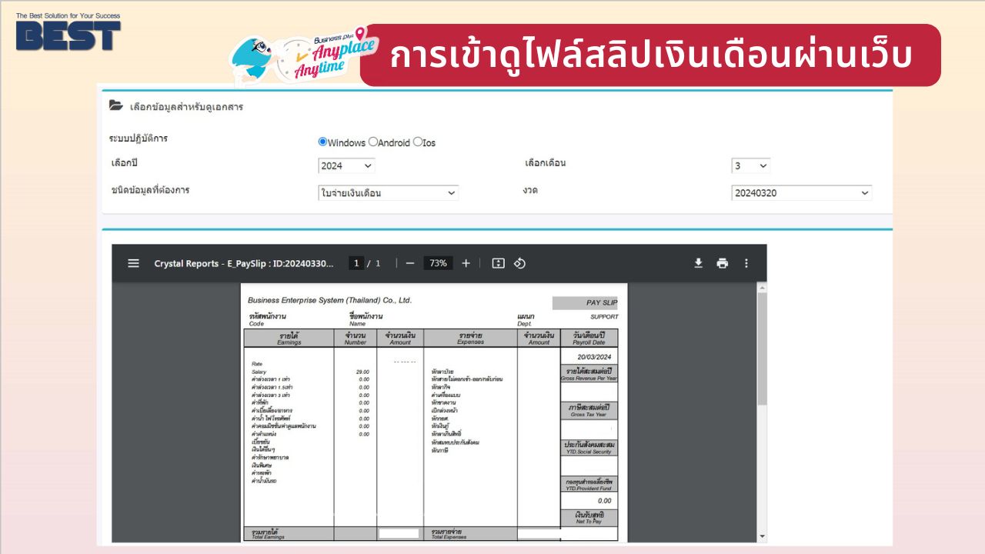Expand the document type dropdown ใบจ่ายเงินเดือน

tap(388, 193)
